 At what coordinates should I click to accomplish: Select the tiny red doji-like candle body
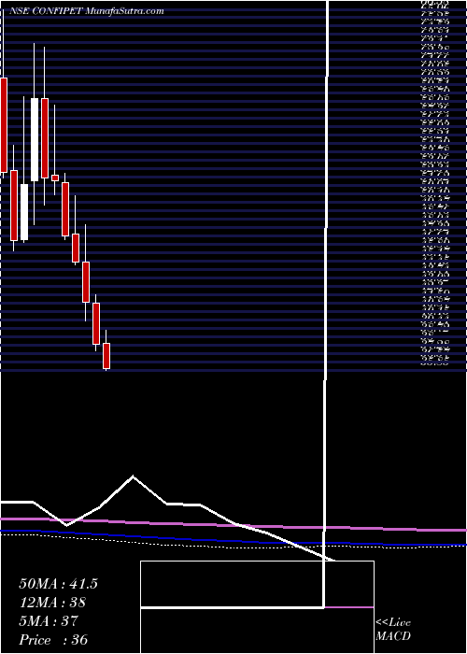tap(55, 178)
